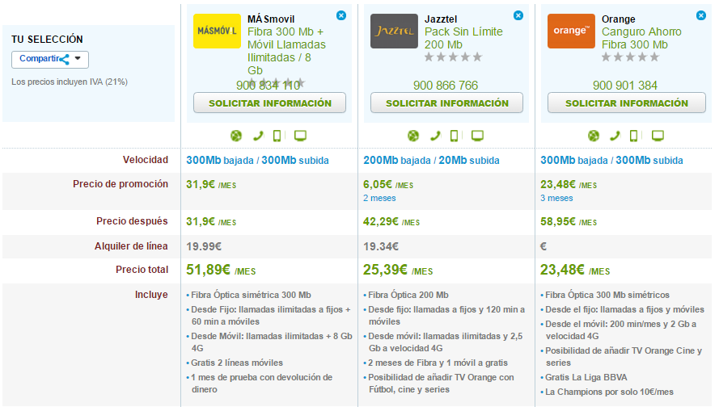Click phone number 900 901 384

click(625, 85)
